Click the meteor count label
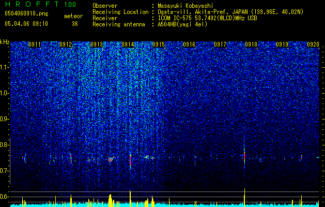The width and height of the screenshot is (325, 207). (73, 16)
